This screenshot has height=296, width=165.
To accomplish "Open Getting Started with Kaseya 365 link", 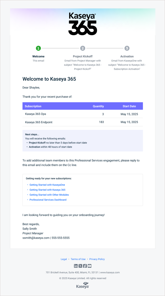I will point(47,190).
